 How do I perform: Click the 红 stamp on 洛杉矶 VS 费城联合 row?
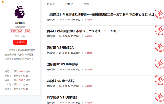[159, 47]
